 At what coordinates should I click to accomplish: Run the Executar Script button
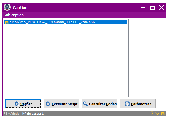(61, 104)
